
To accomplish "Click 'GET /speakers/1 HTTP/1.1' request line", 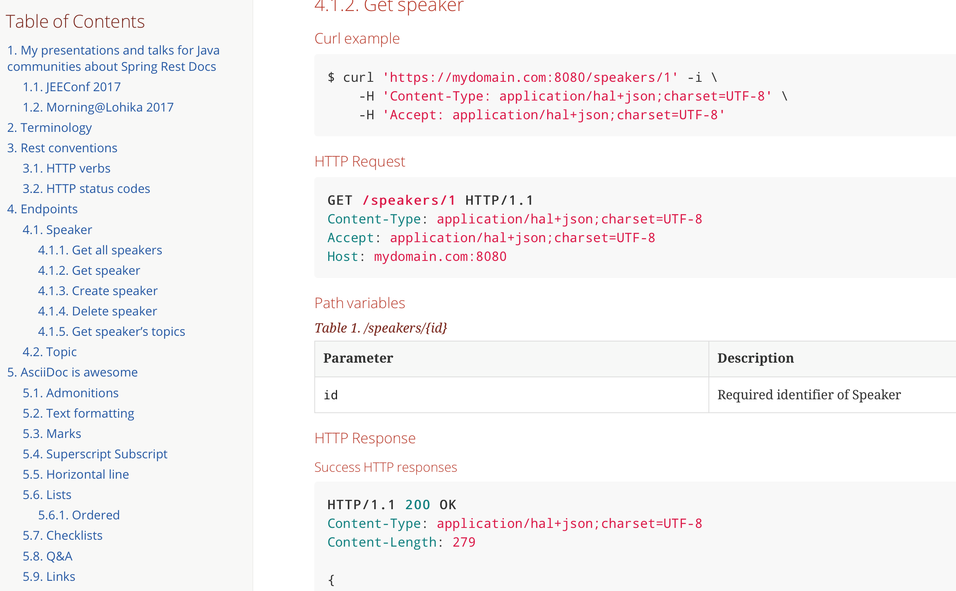I will 430,200.
